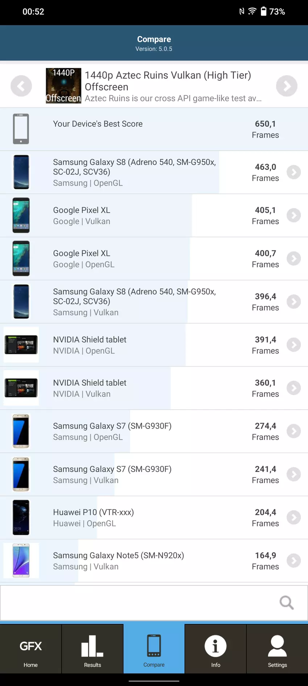This screenshot has height=686, width=308.
Task: Open Galaxy Note5 Vulkan details chevron
Action: [x=294, y=561]
